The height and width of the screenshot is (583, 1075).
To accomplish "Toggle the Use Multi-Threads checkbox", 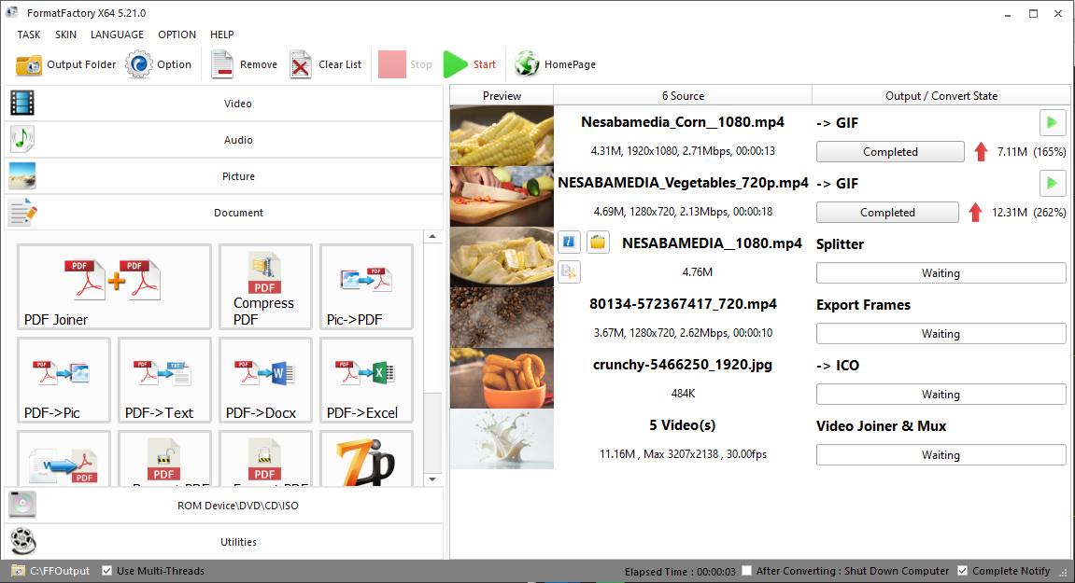I will pos(107,571).
